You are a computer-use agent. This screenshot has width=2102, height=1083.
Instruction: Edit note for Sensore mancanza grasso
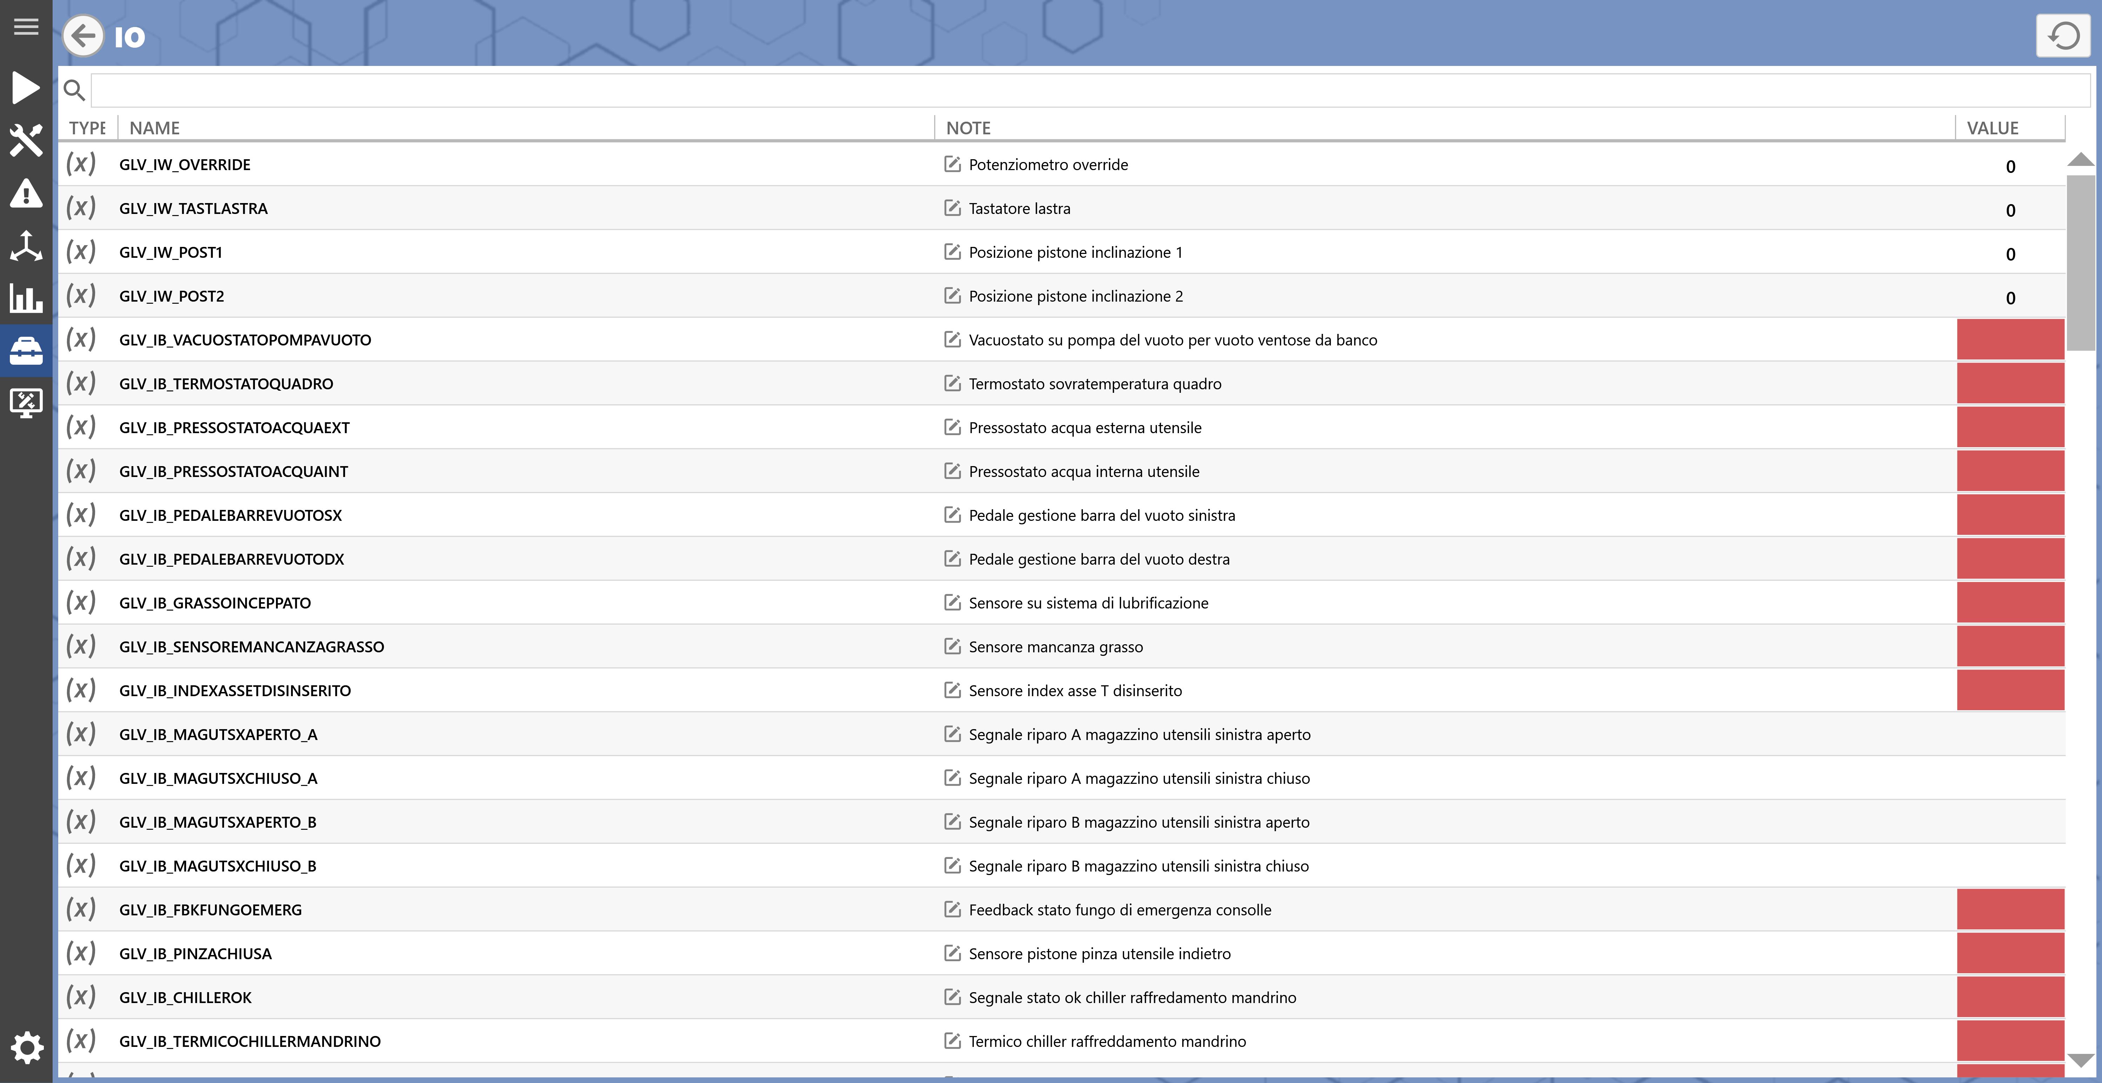click(x=952, y=646)
